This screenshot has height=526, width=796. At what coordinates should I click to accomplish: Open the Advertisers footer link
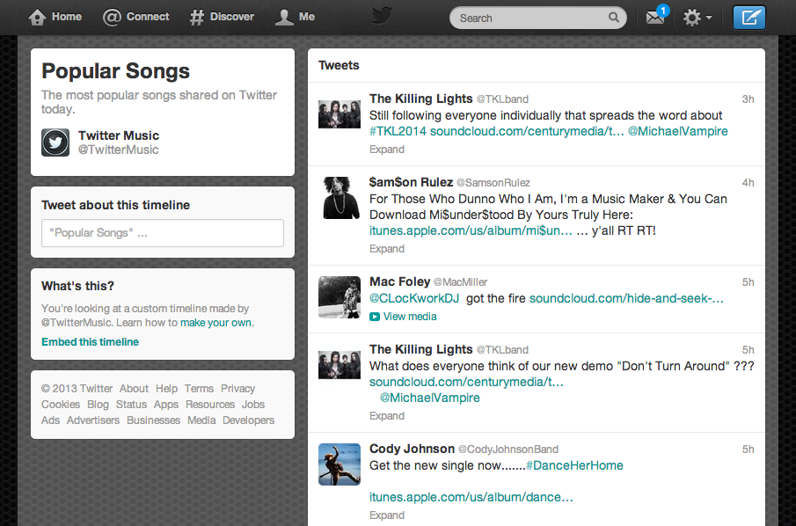coord(93,420)
